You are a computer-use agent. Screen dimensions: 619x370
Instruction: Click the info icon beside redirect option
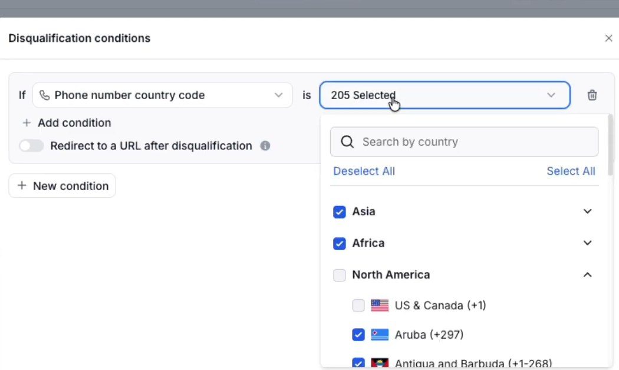[265, 146]
